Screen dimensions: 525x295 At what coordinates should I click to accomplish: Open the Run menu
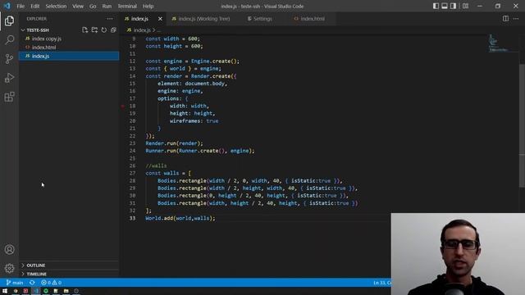(107, 6)
